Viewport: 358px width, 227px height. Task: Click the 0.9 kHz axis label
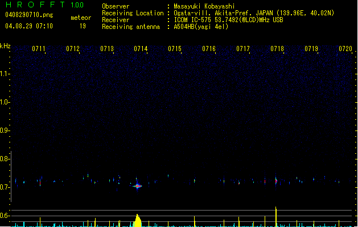click(5, 131)
